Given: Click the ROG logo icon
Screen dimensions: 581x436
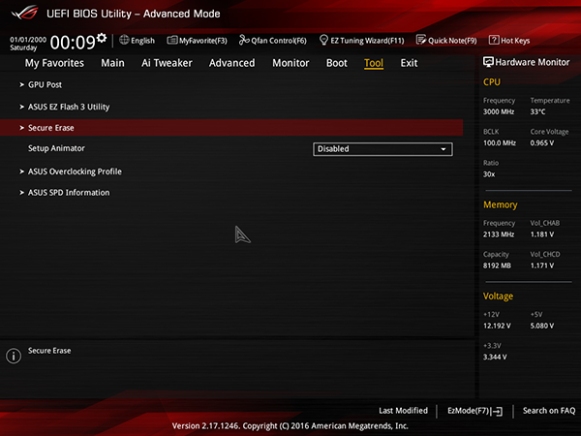Looking at the screenshot, I should 24,13.
